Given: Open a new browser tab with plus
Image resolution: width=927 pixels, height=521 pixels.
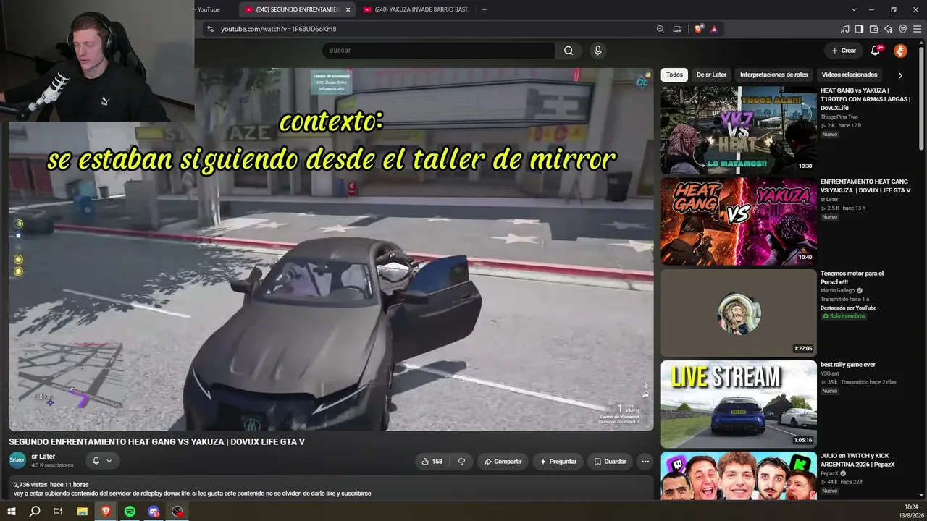Looking at the screenshot, I should 485,9.
